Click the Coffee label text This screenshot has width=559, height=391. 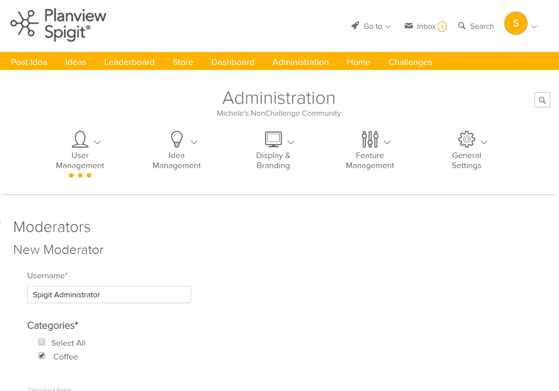(x=66, y=356)
